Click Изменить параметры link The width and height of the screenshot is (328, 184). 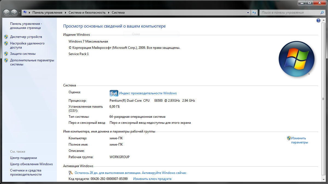tap(300, 140)
